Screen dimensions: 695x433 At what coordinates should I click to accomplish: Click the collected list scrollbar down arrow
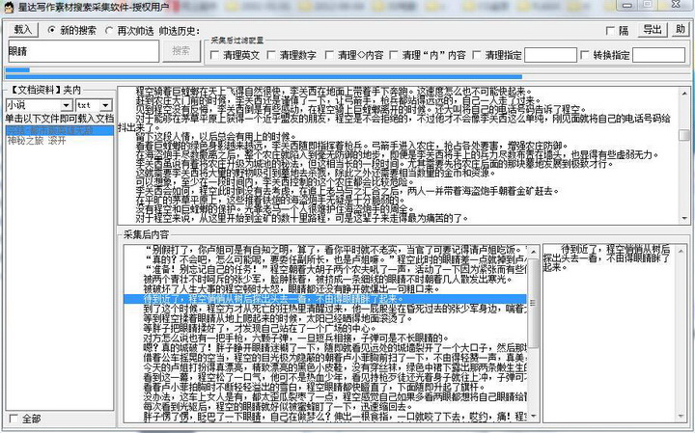pyautogui.click(x=533, y=417)
